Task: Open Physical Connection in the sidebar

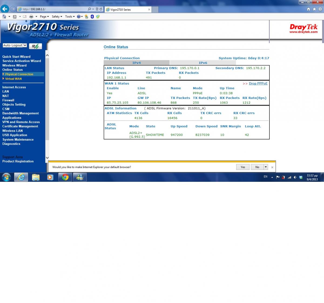Action: (19, 74)
